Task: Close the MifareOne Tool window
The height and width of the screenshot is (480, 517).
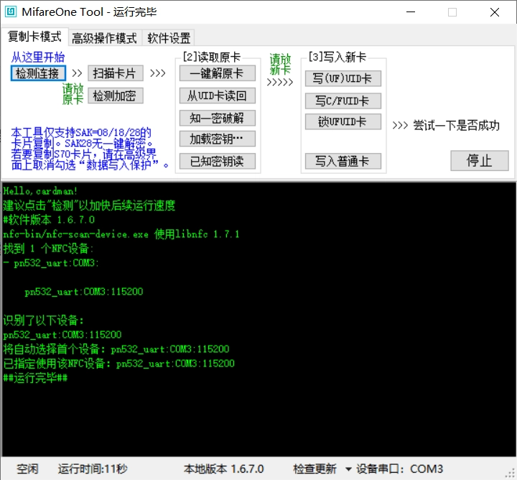Action: 495,12
